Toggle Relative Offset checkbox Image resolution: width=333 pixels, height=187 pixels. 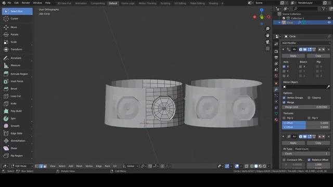click(x=309, y=160)
